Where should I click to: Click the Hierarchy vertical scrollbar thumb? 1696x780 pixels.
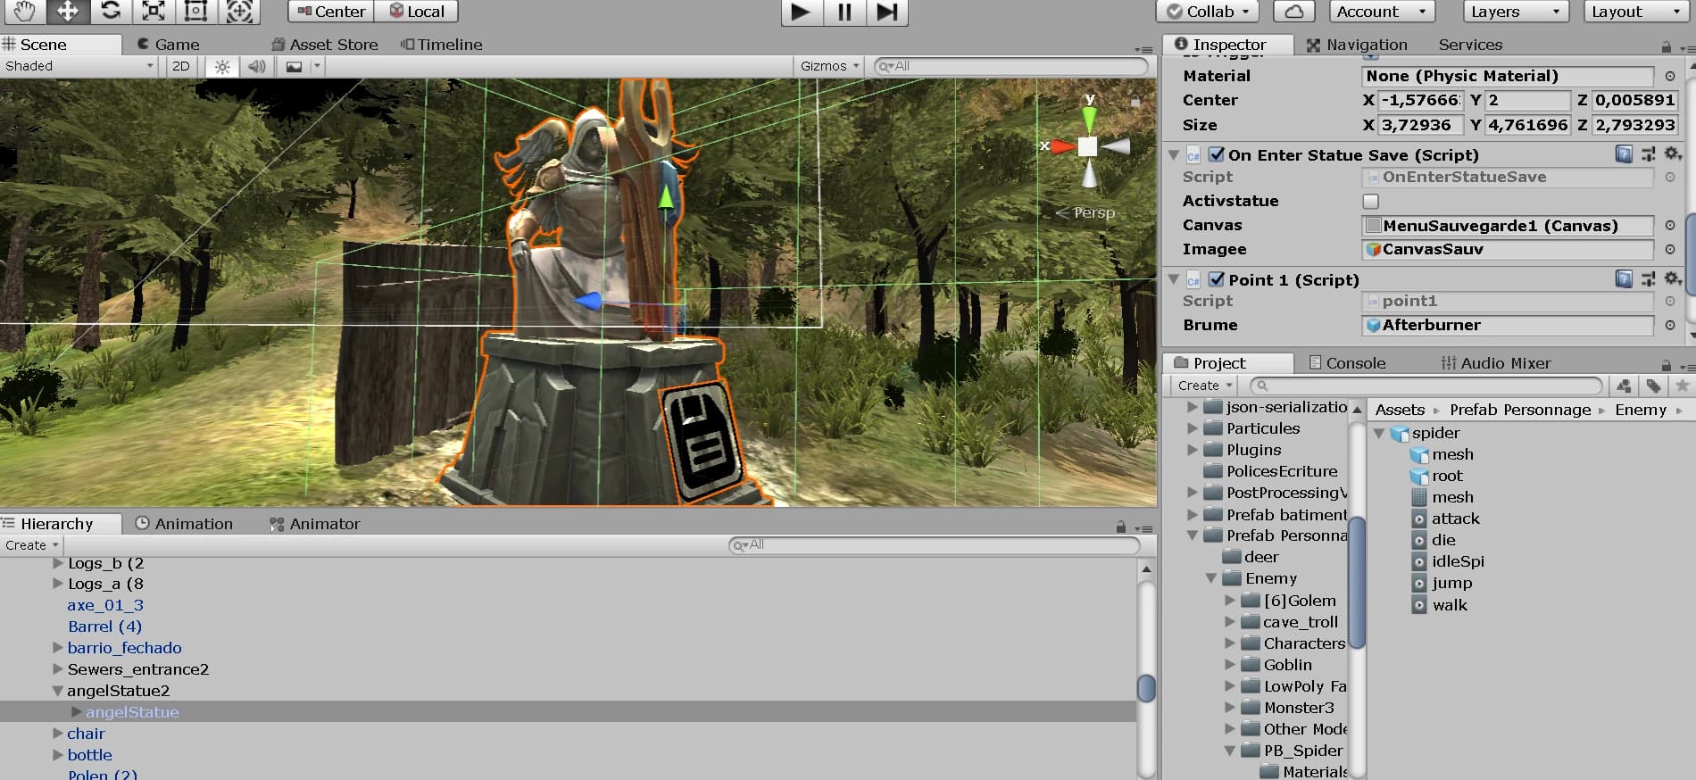pos(1146,688)
